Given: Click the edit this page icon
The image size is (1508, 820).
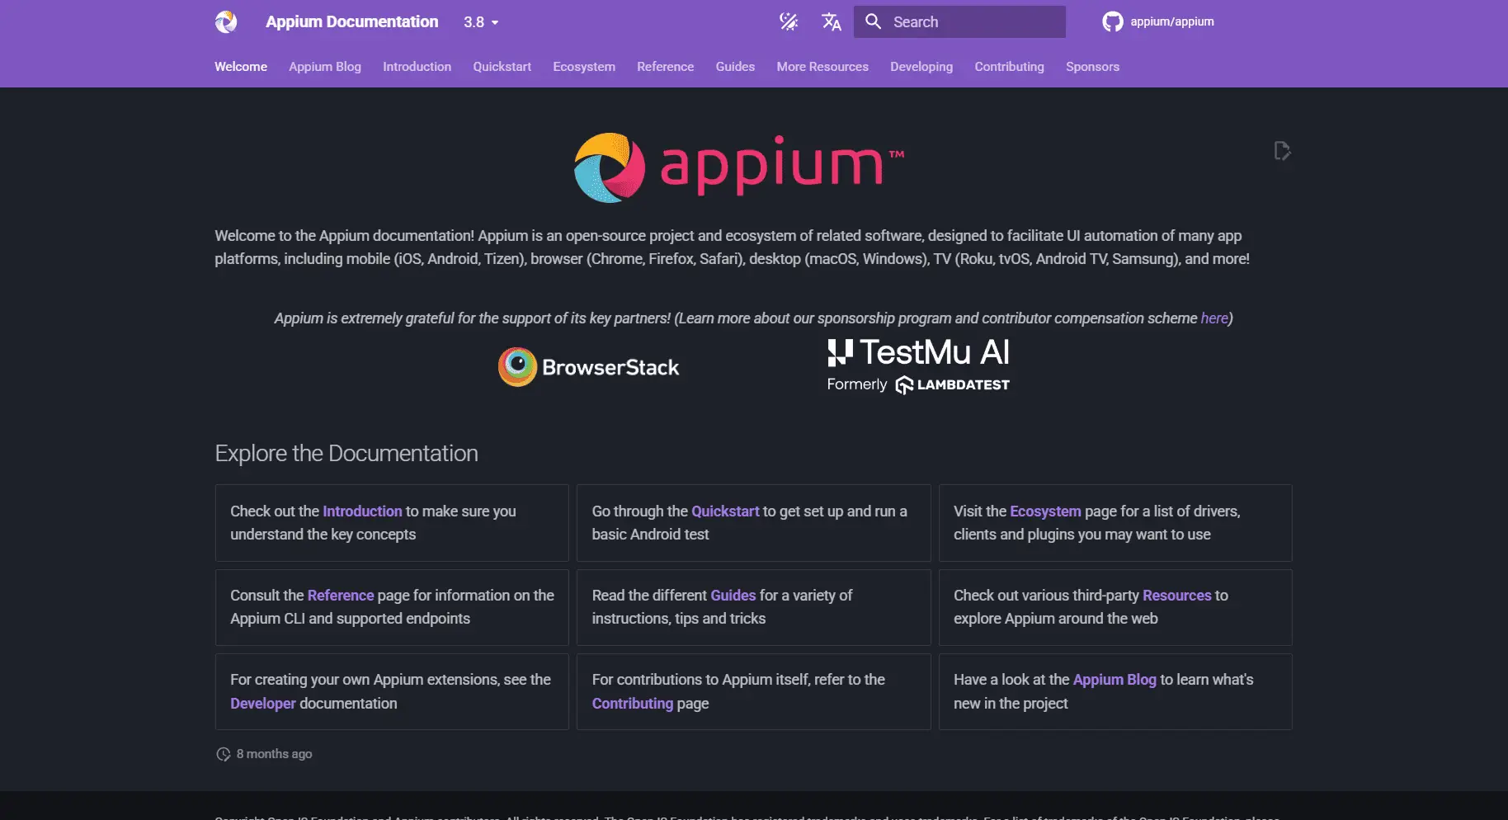Looking at the screenshot, I should click(x=1282, y=151).
